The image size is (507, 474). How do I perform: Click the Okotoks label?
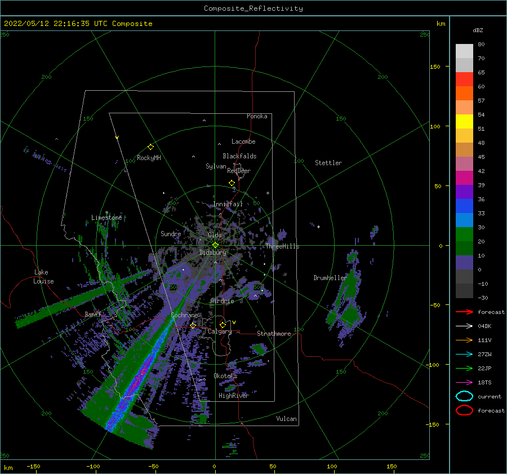tap(225, 376)
